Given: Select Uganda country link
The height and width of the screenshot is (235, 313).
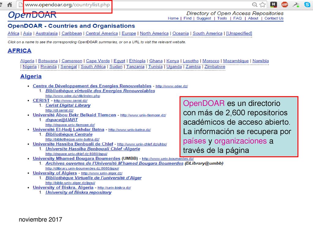Looking at the screenshot, I should tap(174, 66).
